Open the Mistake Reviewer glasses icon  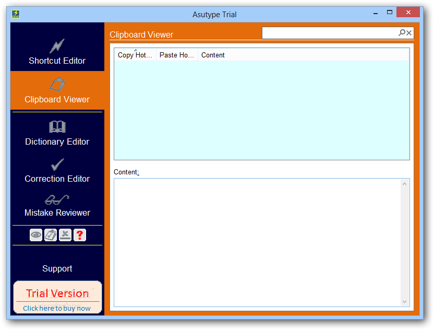coord(57,199)
